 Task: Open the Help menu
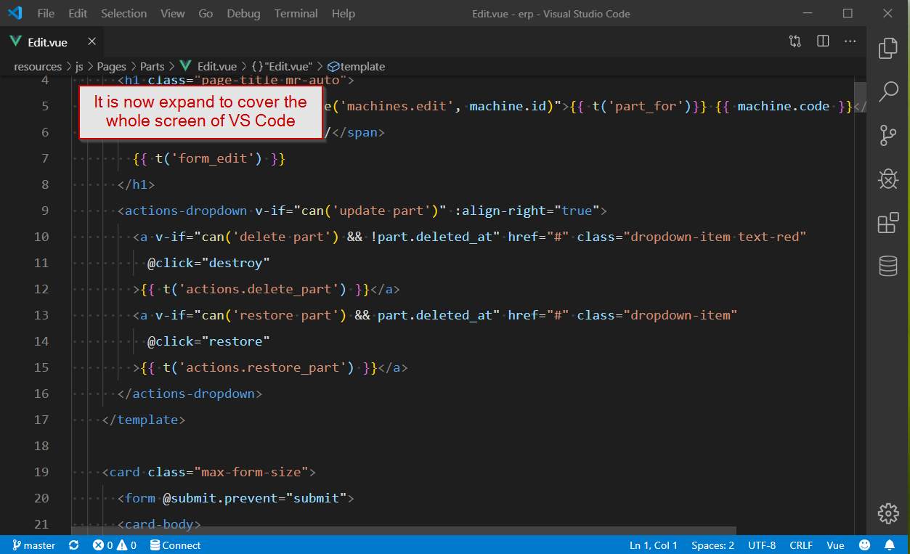(344, 13)
